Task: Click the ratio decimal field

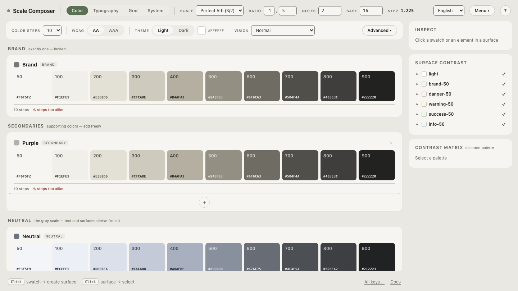Action: [x=288, y=11]
